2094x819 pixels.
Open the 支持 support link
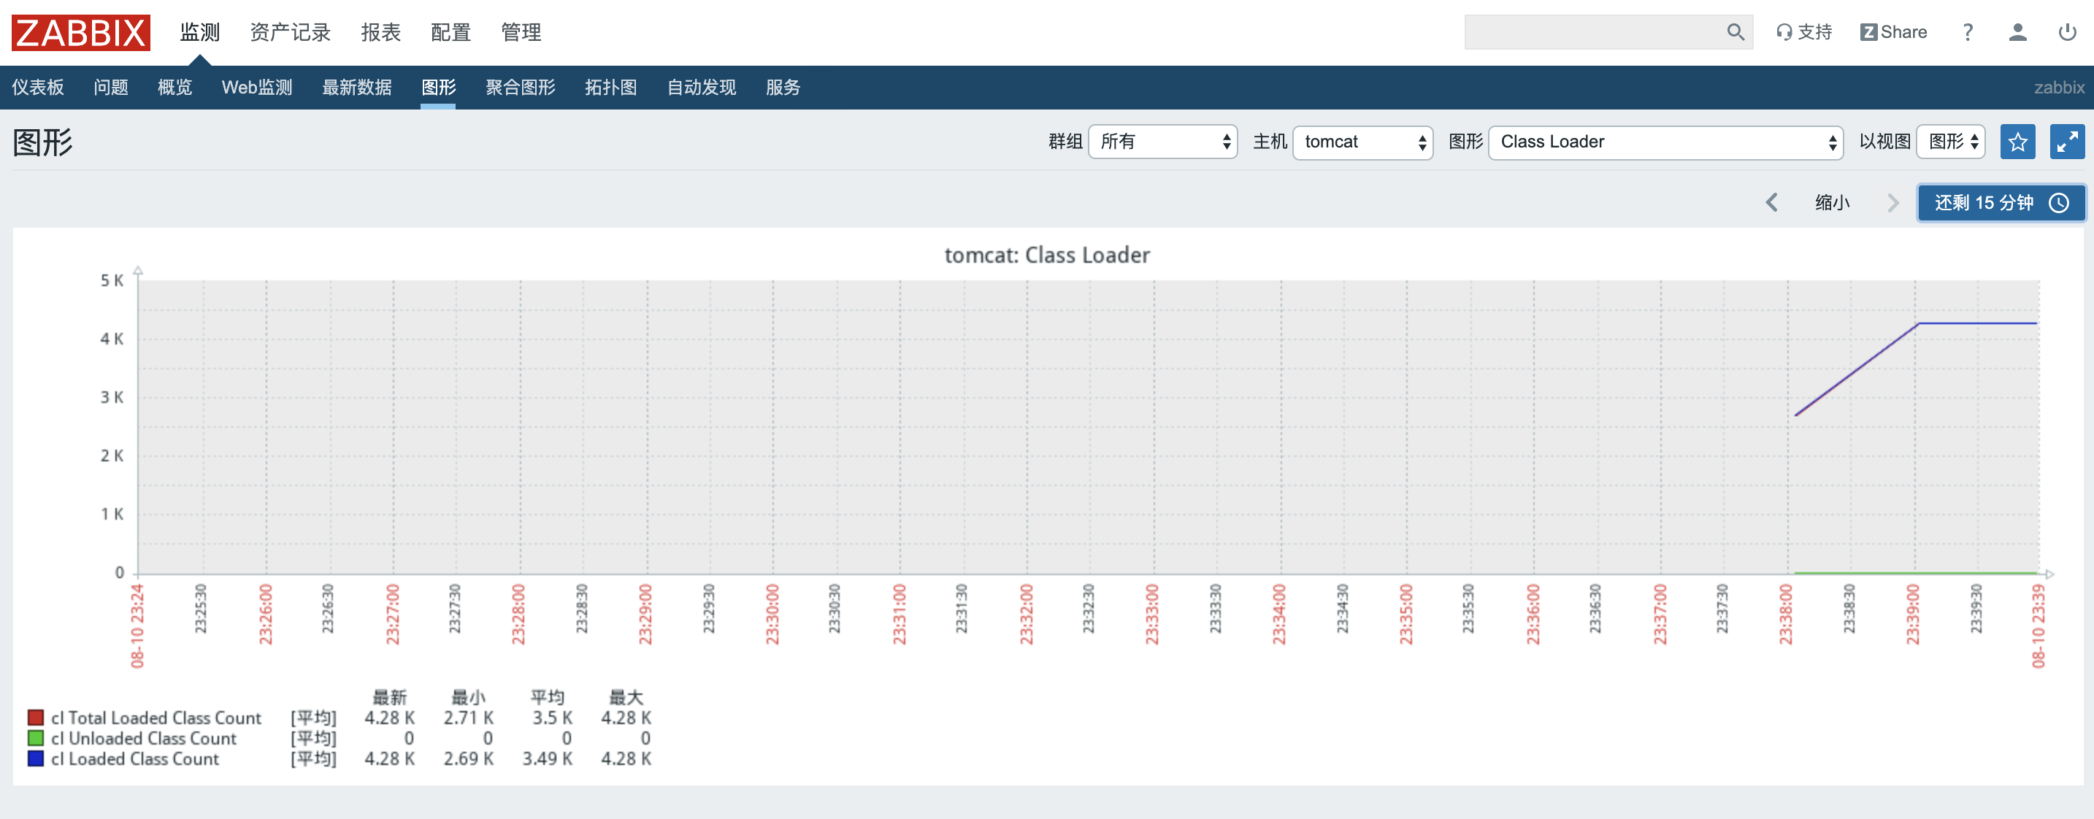1804,31
